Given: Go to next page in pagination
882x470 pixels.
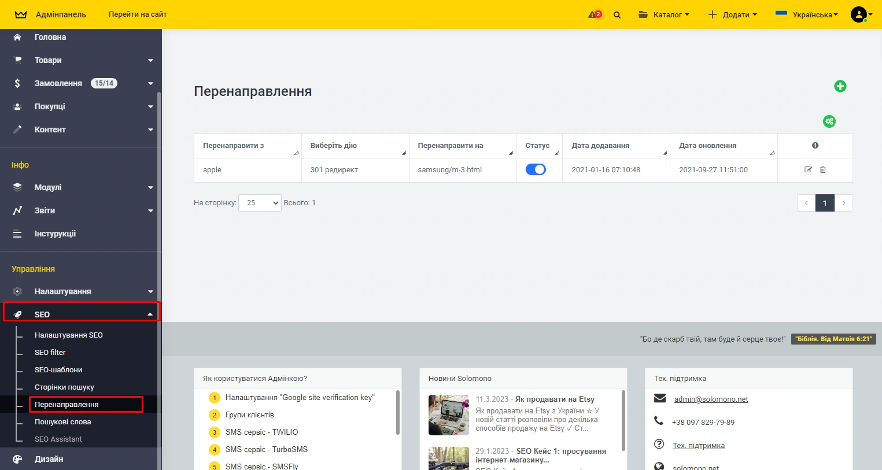Looking at the screenshot, I should [844, 203].
